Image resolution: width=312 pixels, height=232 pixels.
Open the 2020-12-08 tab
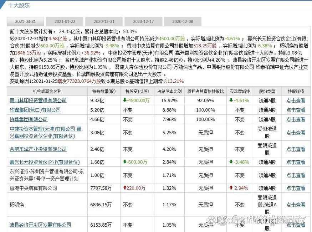(x=183, y=21)
